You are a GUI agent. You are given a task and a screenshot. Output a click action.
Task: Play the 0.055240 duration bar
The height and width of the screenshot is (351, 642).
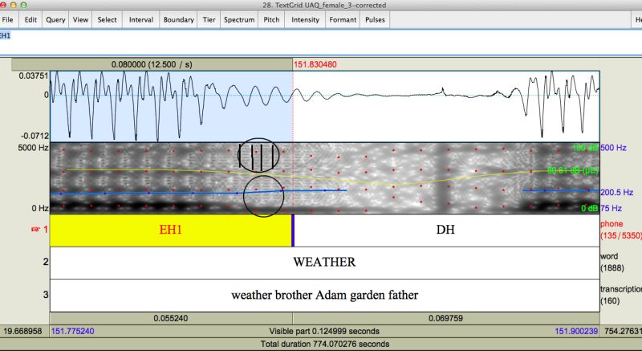click(x=171, y=318)
